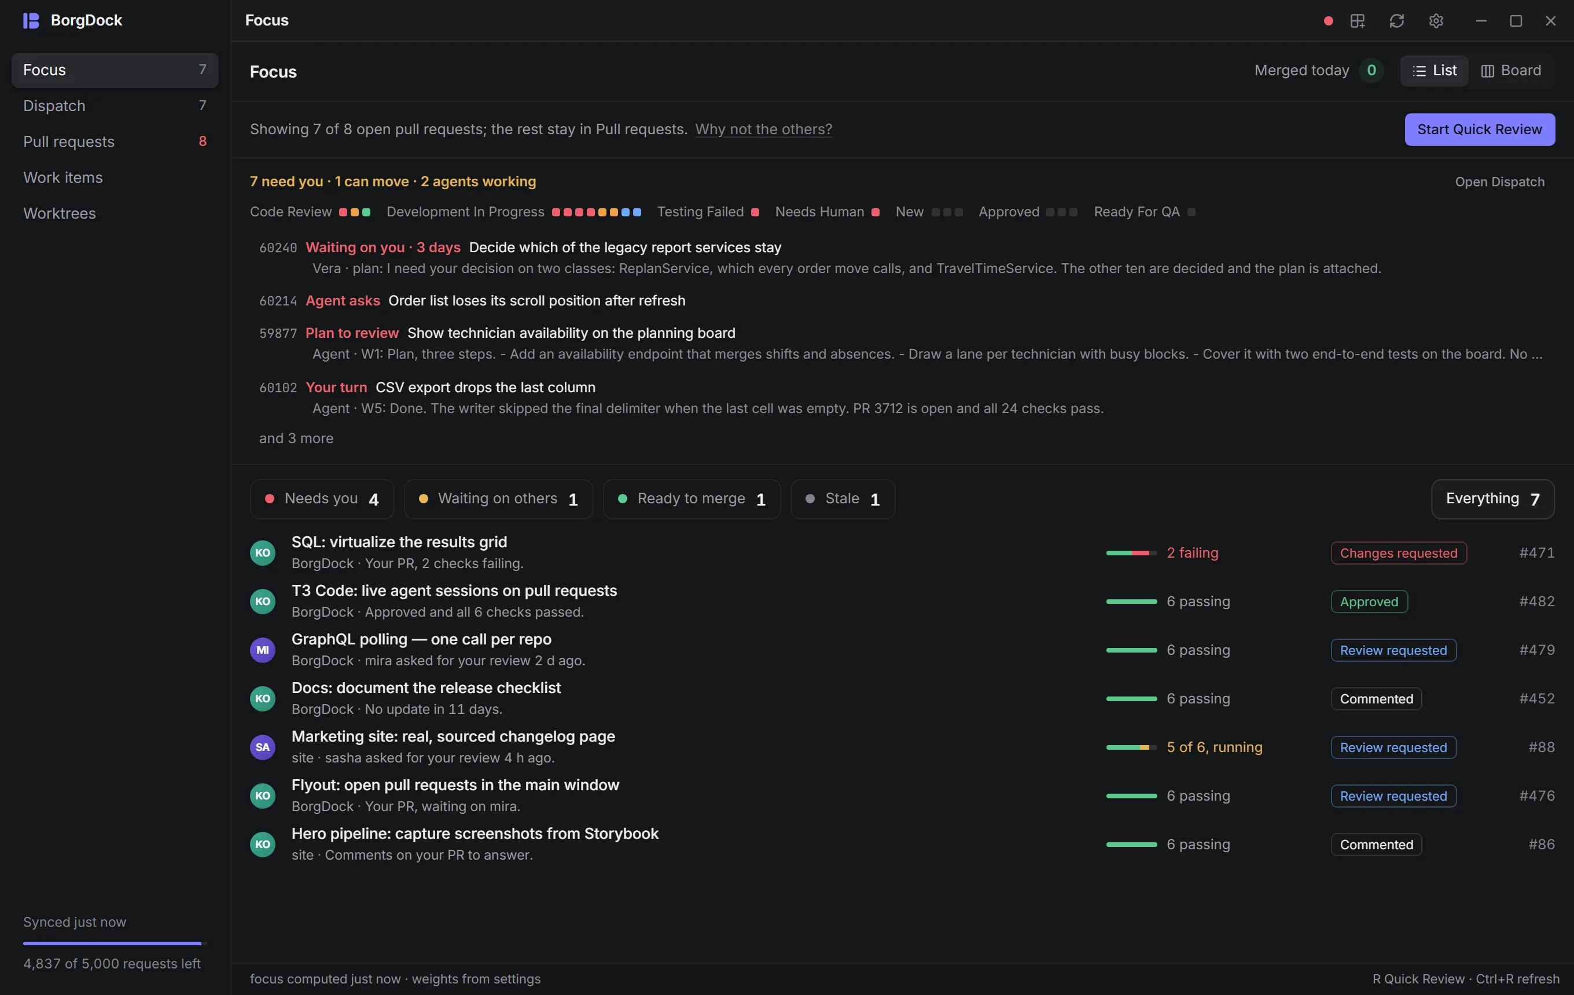Filter by Ready to merge
The width and height of the screenshot is (1574, 995).
coord(692,499)
